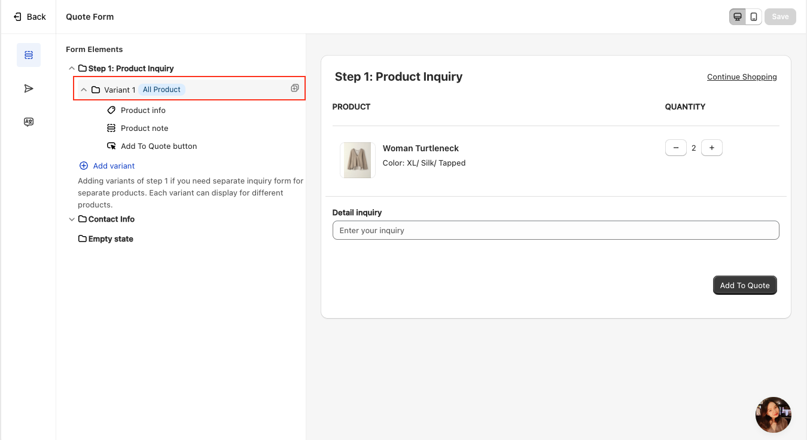Expand the Contact Info section
The image size is (807, 440).
click(x=72, y=219)
